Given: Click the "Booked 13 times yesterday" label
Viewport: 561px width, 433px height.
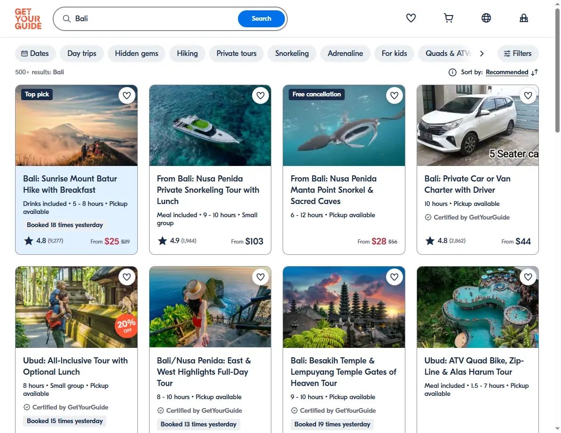Looking at the screenshot, I should (x=198, y=425).
